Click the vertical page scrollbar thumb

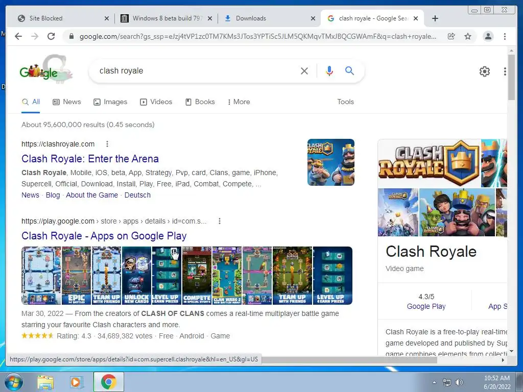click(511, 77)
